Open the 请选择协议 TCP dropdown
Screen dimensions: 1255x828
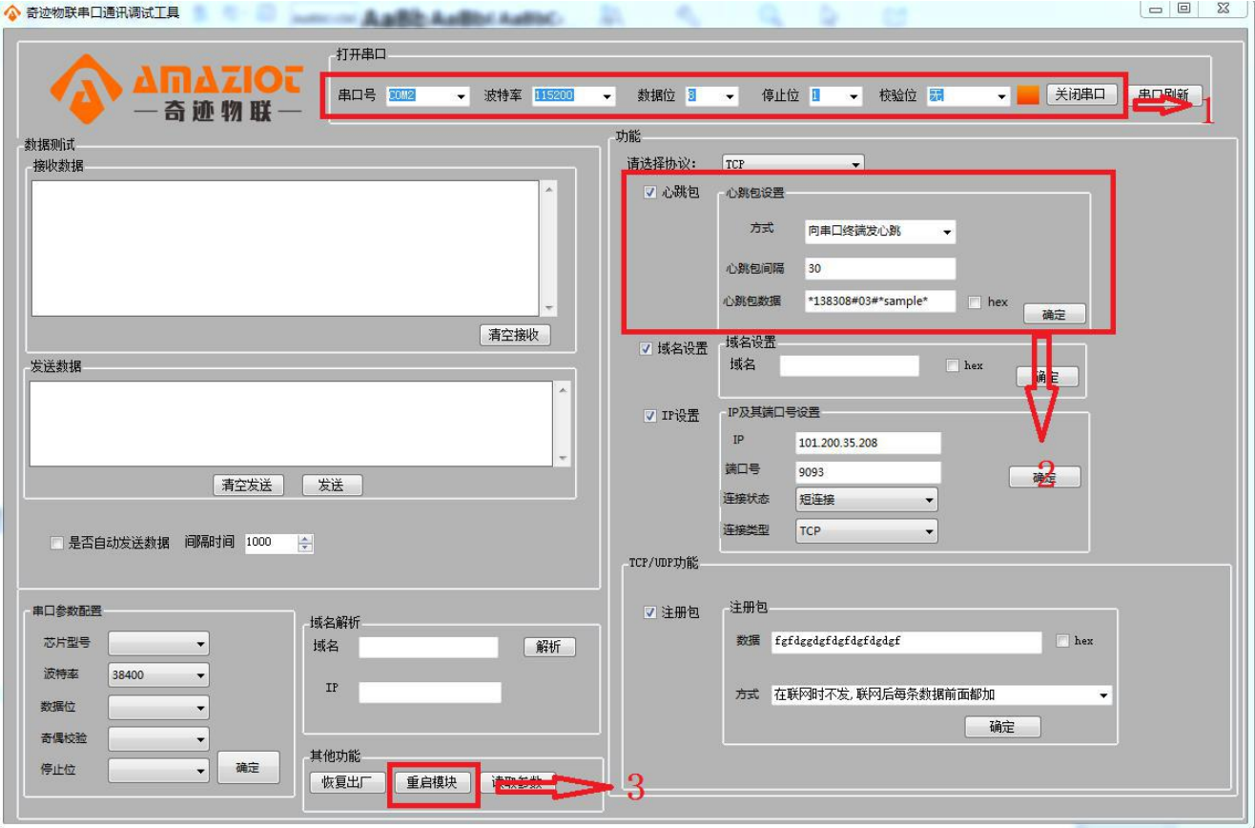pos(792,165)
